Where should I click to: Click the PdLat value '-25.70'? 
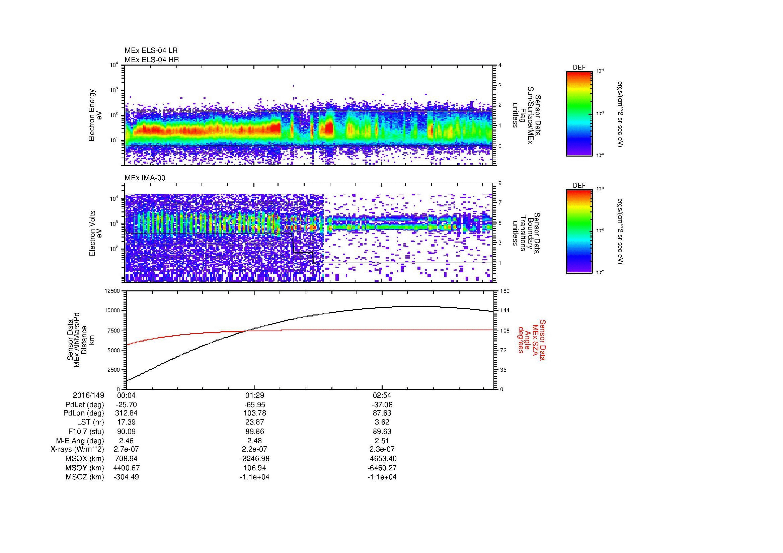click(x=126, y=405)
